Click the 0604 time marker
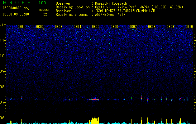 pyautogui.click(x=77, y=27)
